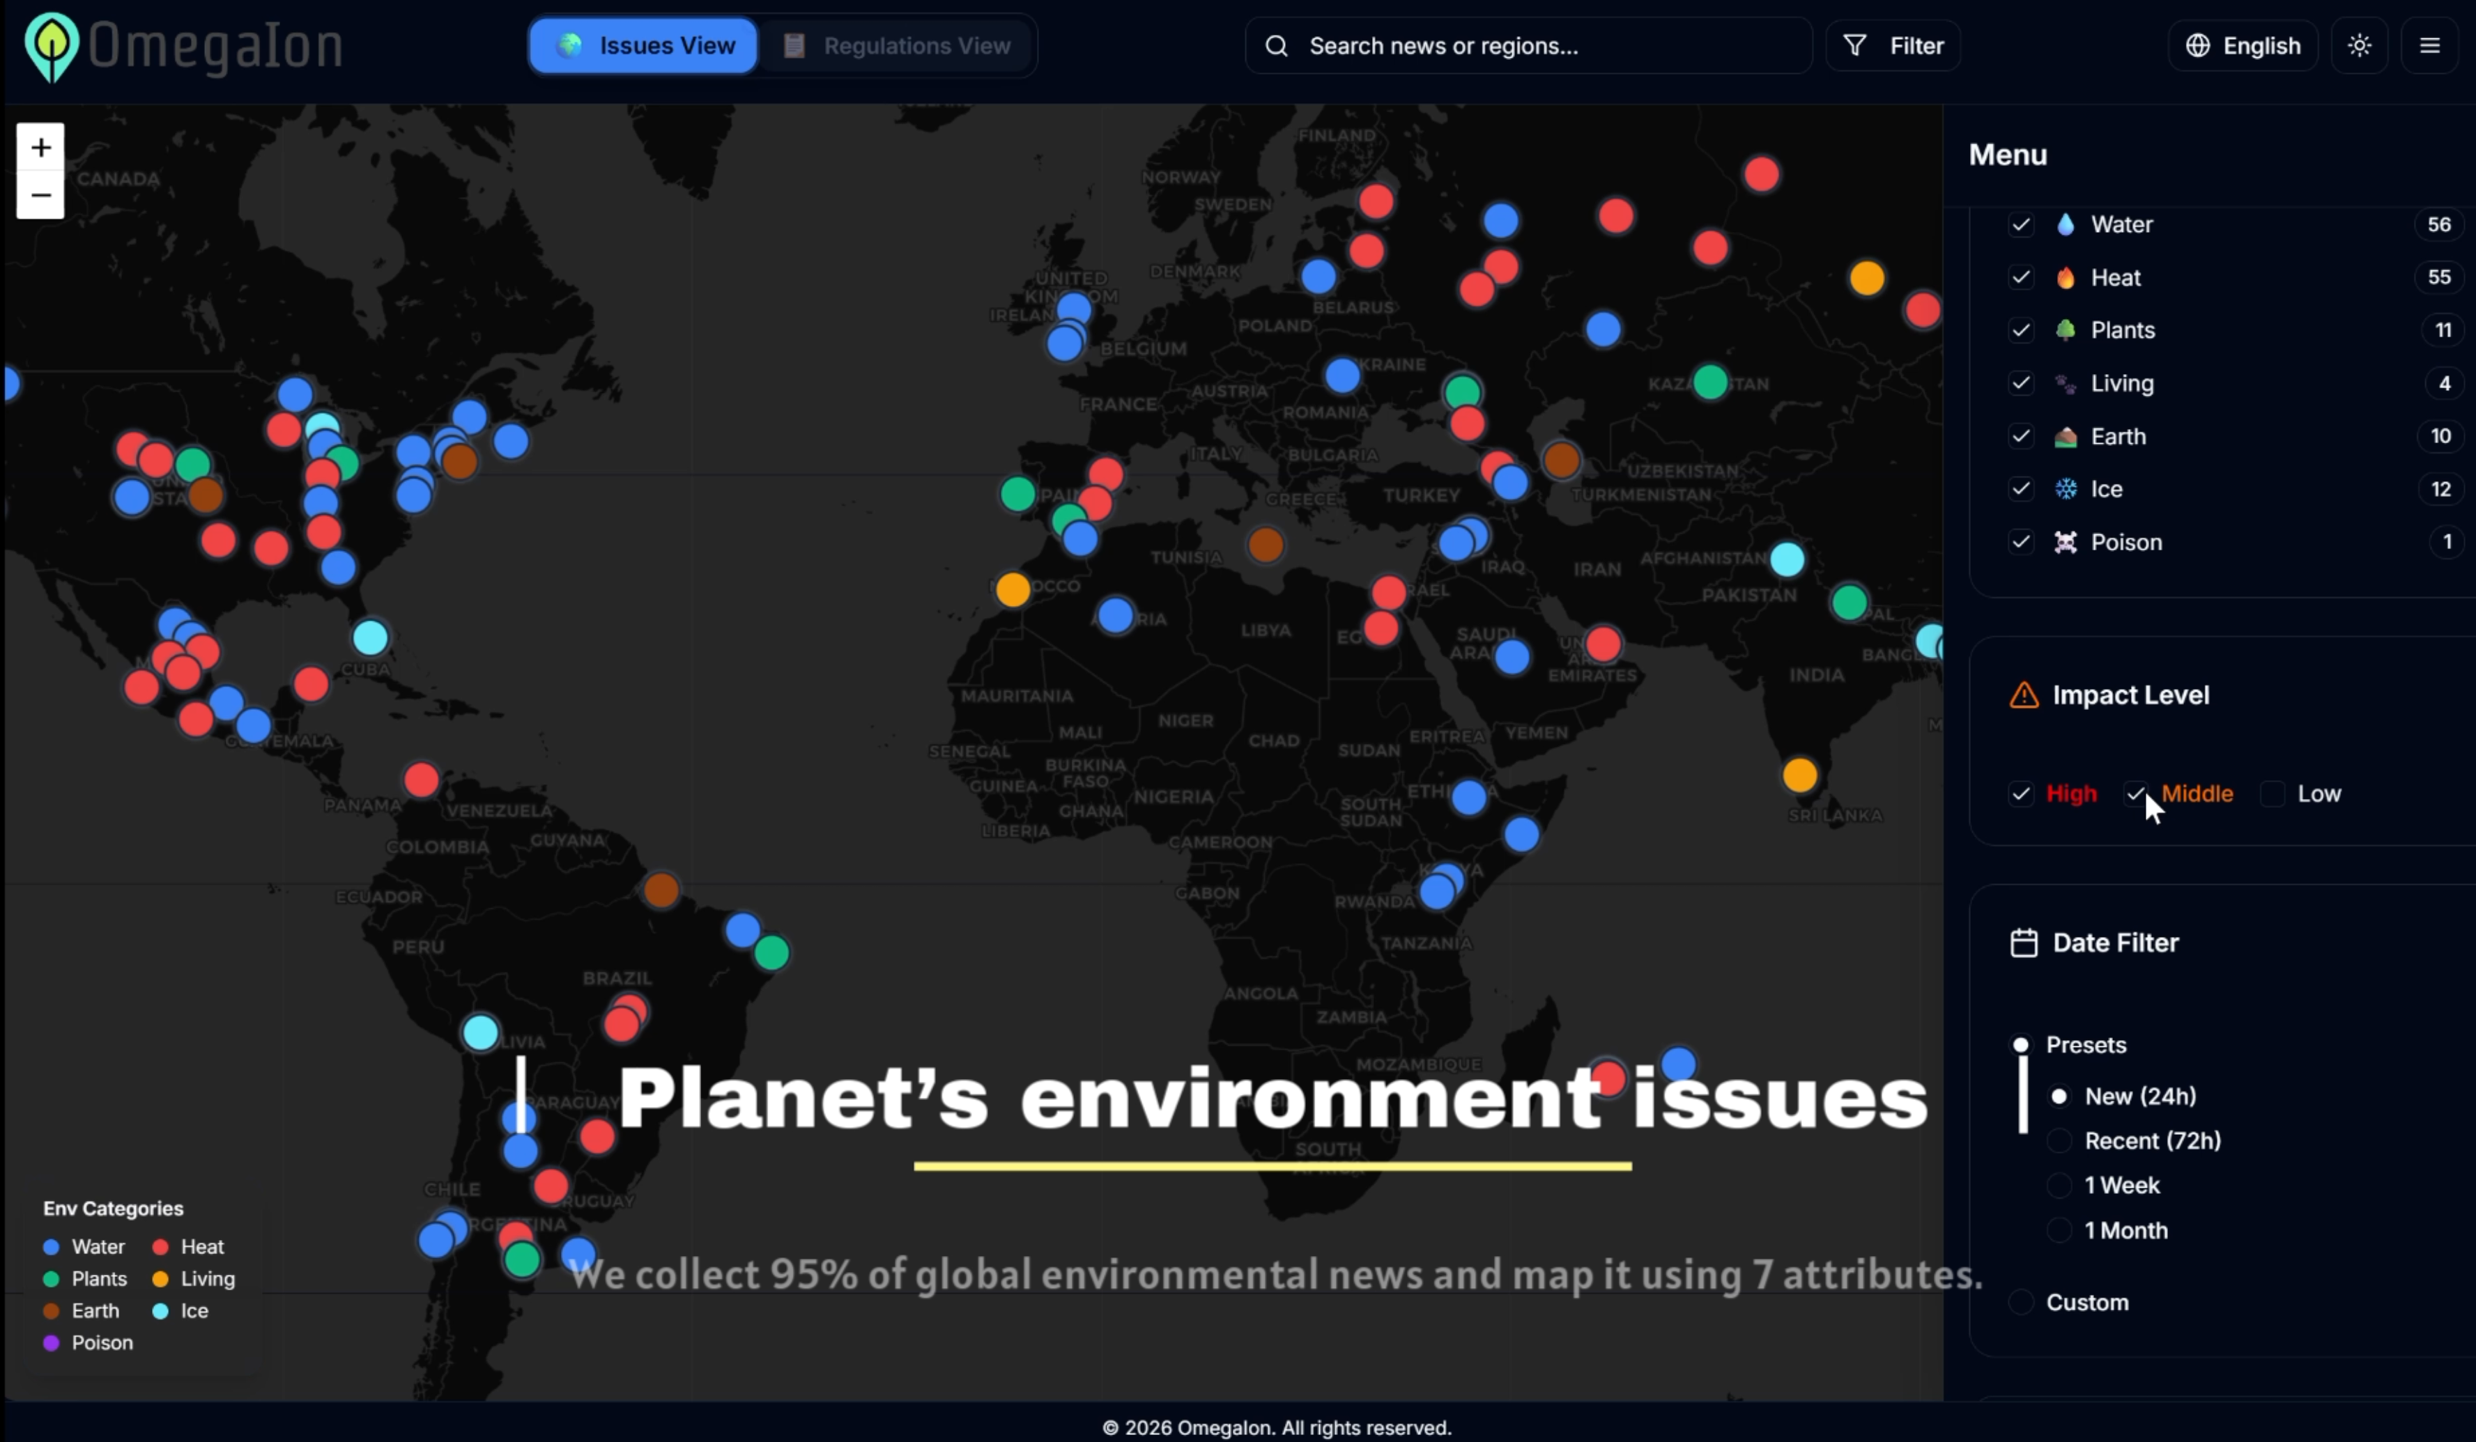Switch to Regulations View tab

click(897, 46)
